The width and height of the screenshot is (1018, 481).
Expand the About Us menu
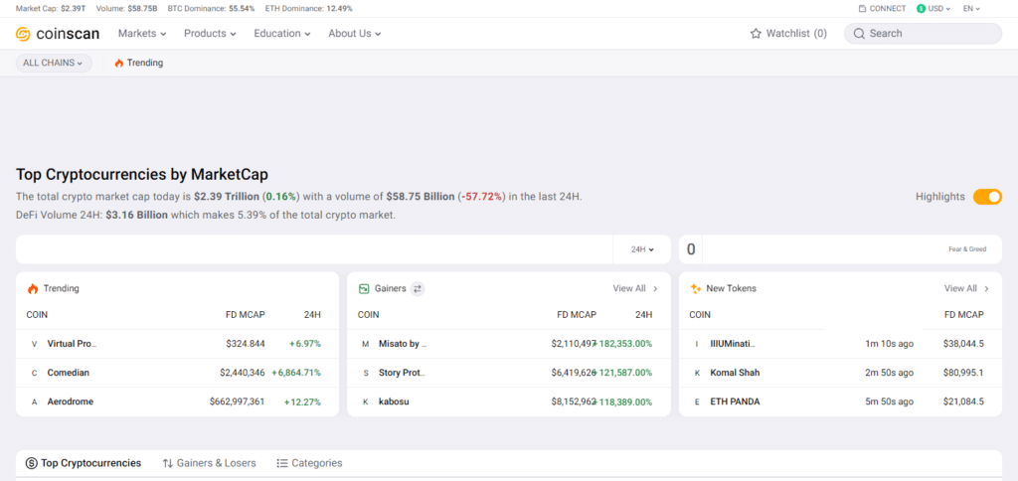355,33
